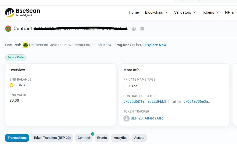Click the BNB BALANCE label
Screen dimensions: 237x144
click(x=20, y=79)
